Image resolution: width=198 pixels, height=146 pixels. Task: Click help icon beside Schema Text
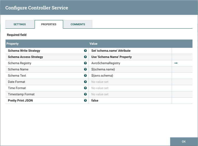coord(85,76)
